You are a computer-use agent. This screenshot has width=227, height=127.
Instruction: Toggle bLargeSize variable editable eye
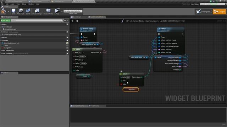[67, 48]
